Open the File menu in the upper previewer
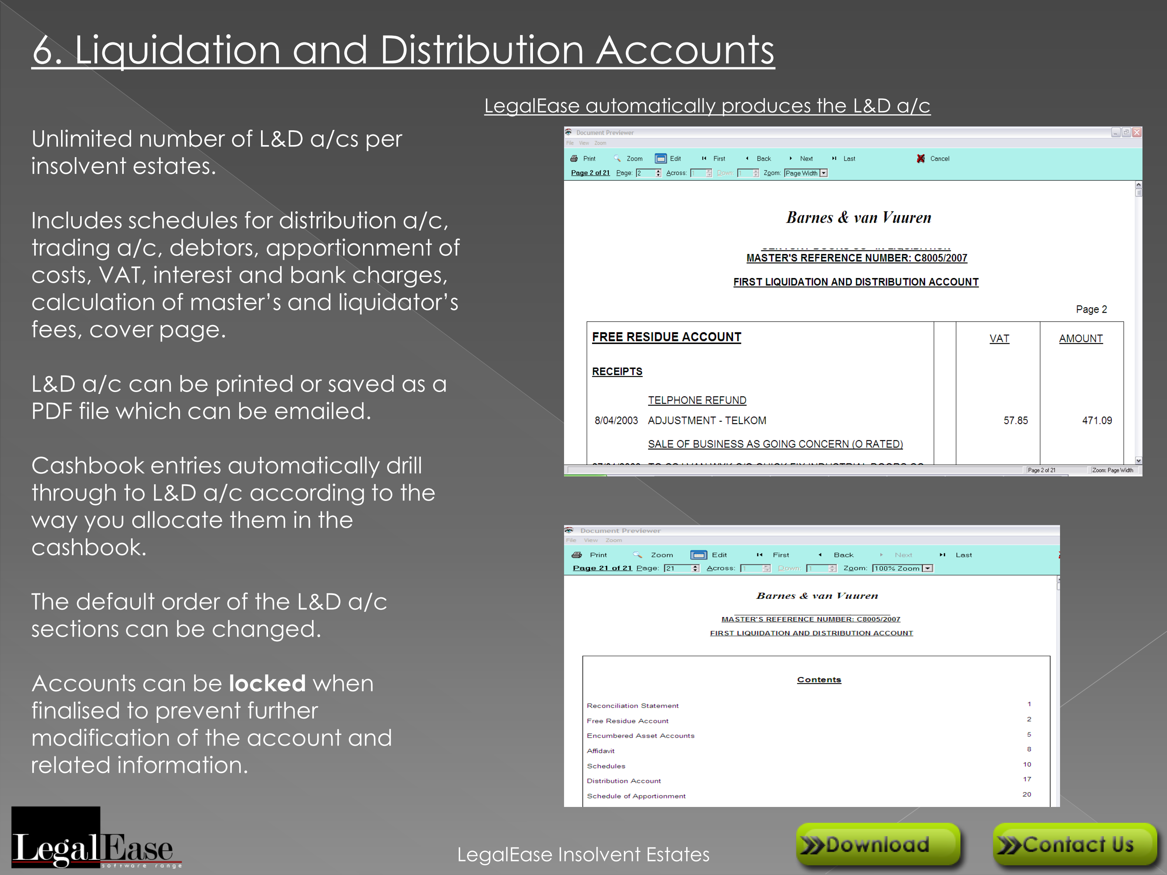 tap(570, 143)
